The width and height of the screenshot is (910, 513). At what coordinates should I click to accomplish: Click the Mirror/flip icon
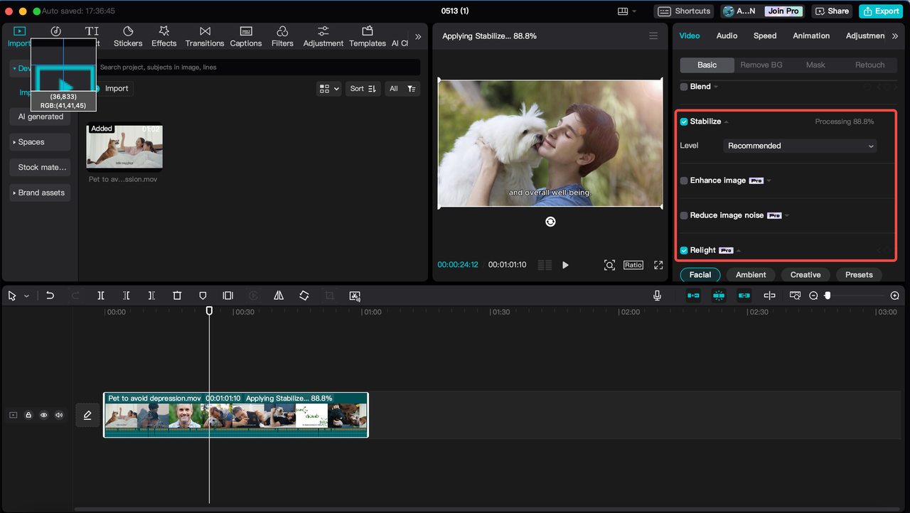(x=278, y=295)
